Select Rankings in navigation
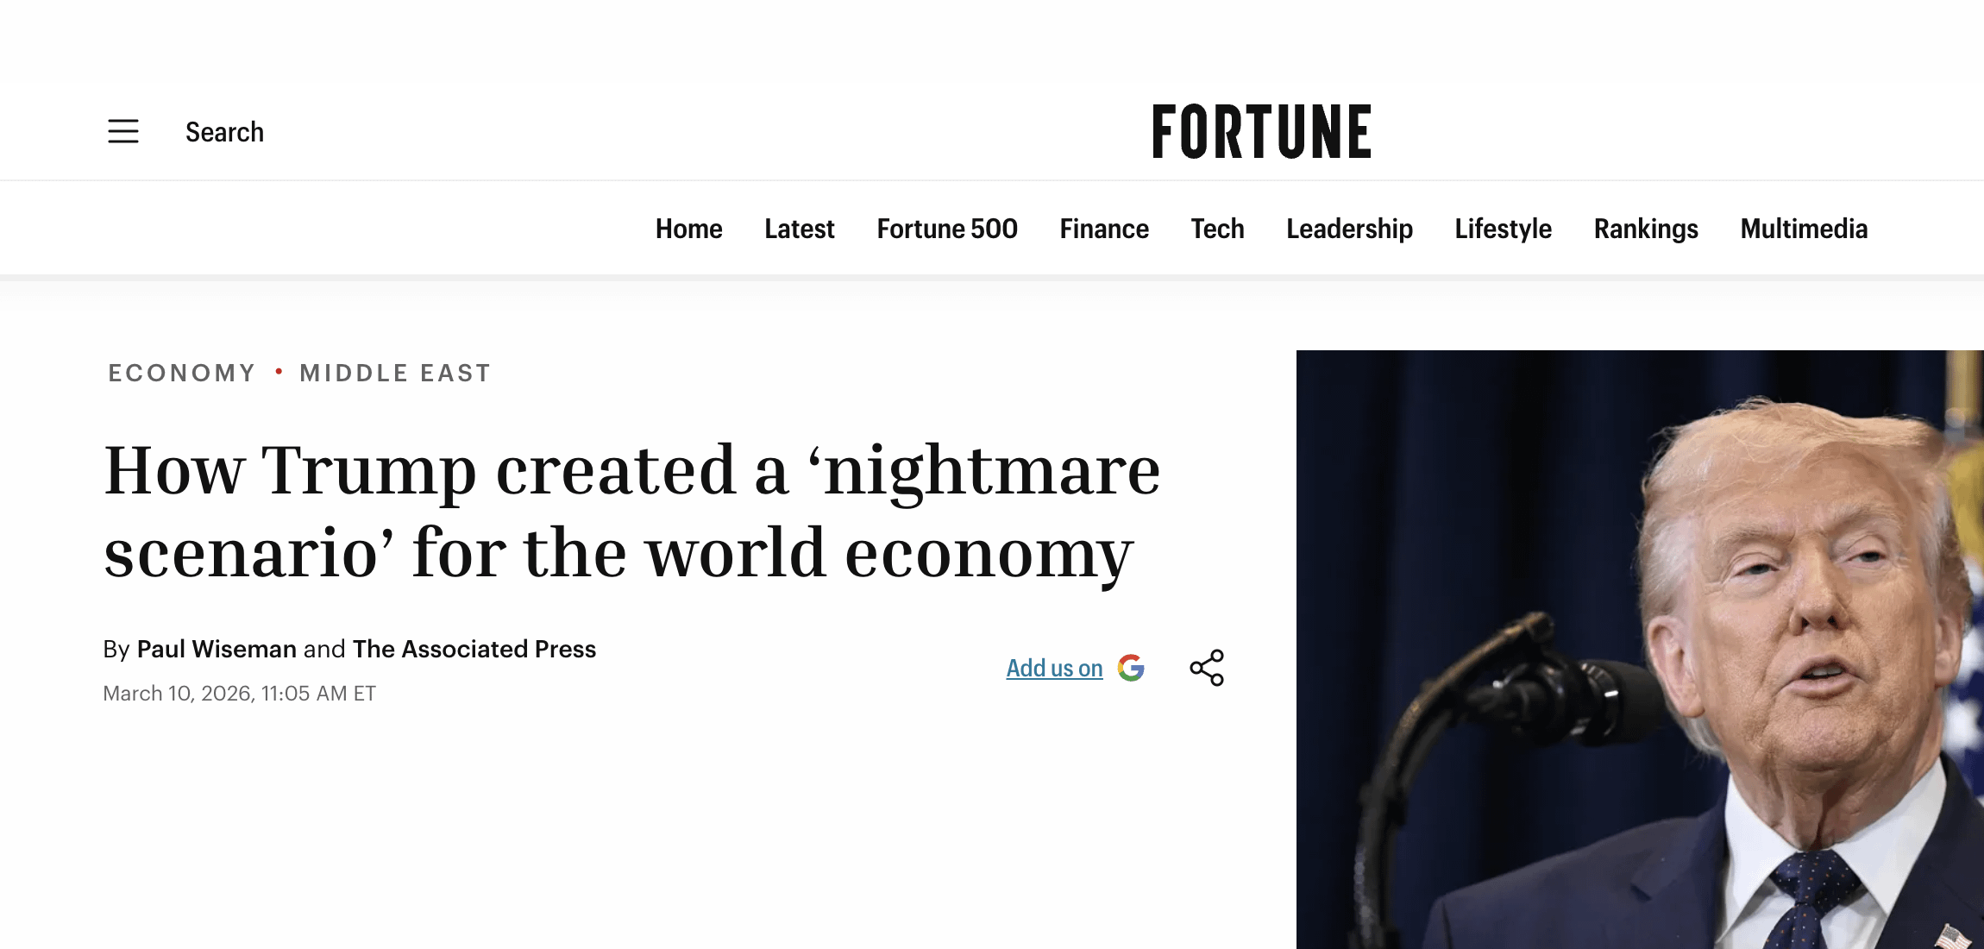 [x=1646, y=229]
